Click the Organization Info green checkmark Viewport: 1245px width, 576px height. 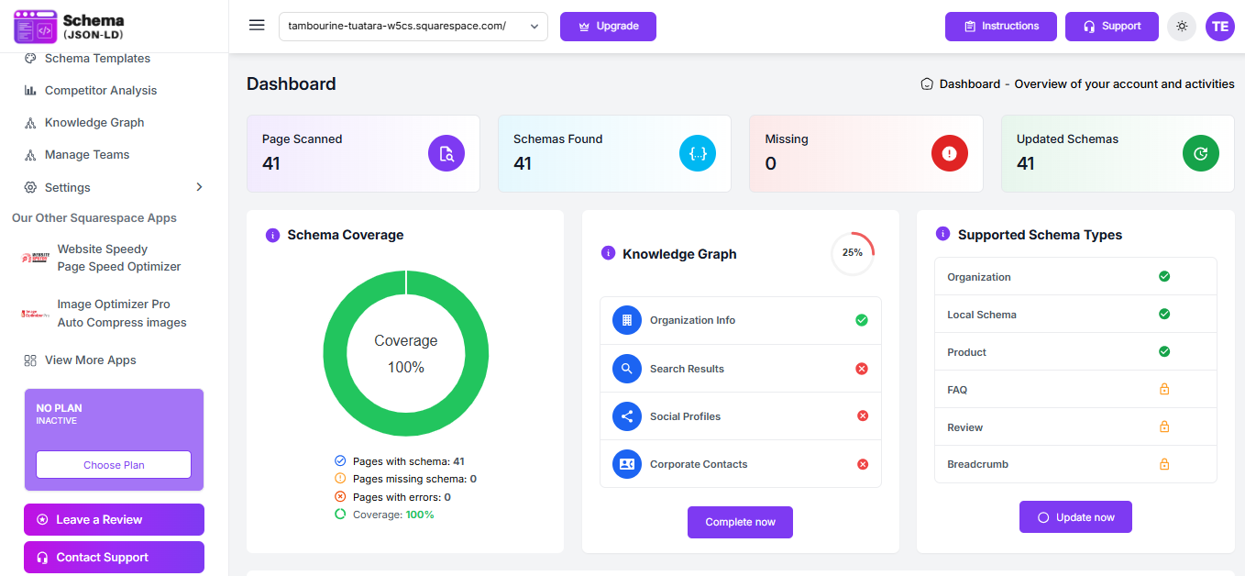click(x=862, y=320)
